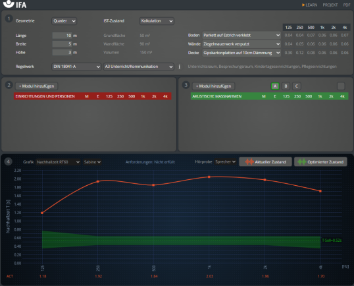Toggle the empty checkbox in panel 3
354x286 pixels.
point(341,86)
